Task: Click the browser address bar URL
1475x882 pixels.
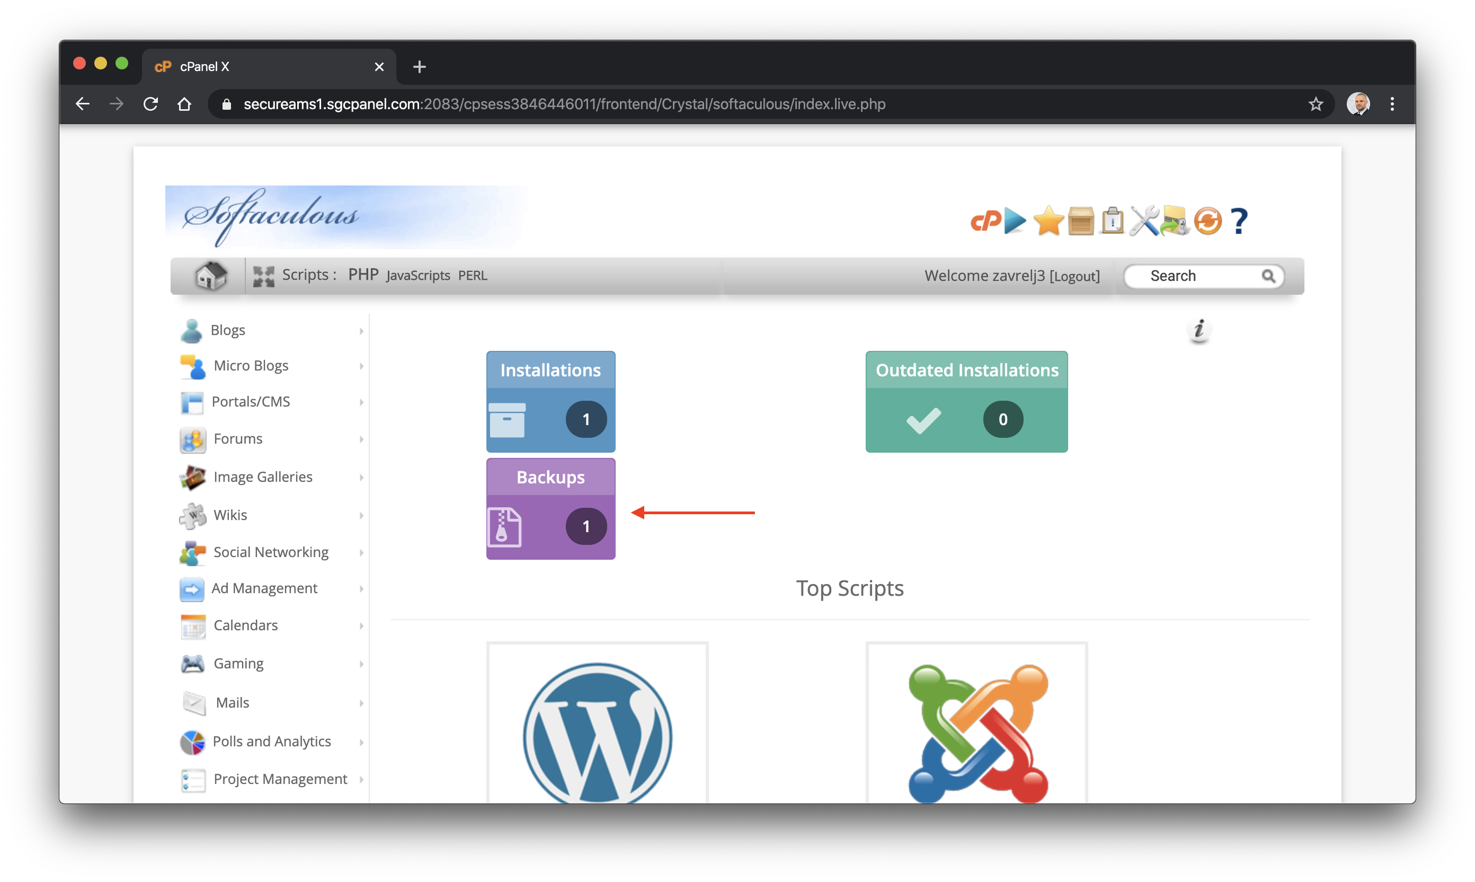Action: [565, 104]
